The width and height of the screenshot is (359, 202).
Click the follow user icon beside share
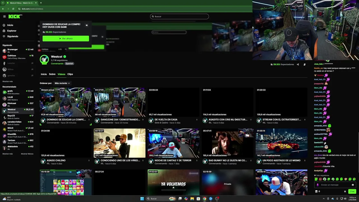[x=305, y=64]
